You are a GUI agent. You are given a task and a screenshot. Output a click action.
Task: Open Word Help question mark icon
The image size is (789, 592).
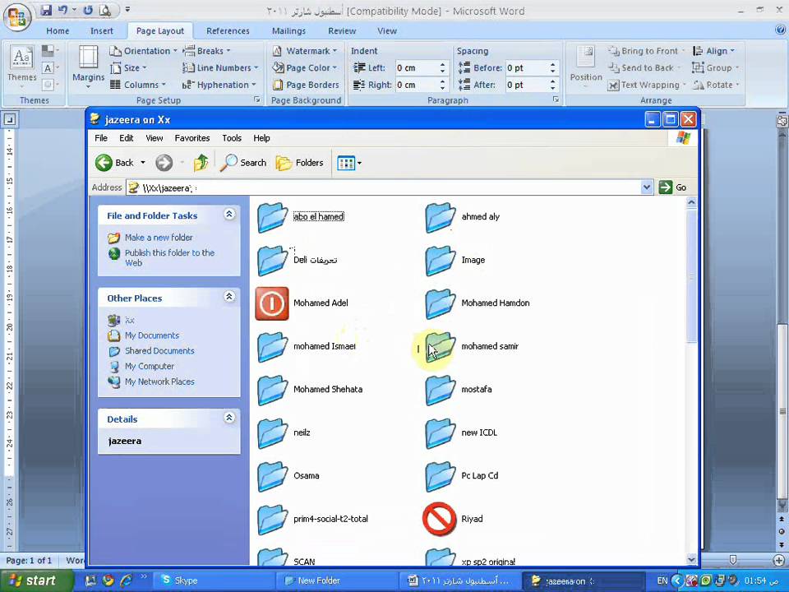point(781,30)
